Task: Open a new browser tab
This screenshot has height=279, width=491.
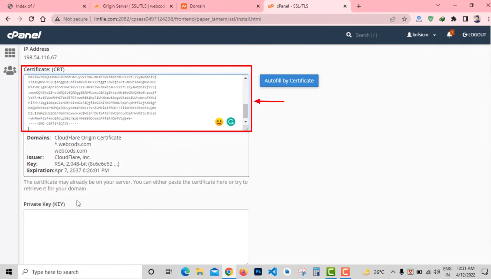Action: [x=359, y=6]
